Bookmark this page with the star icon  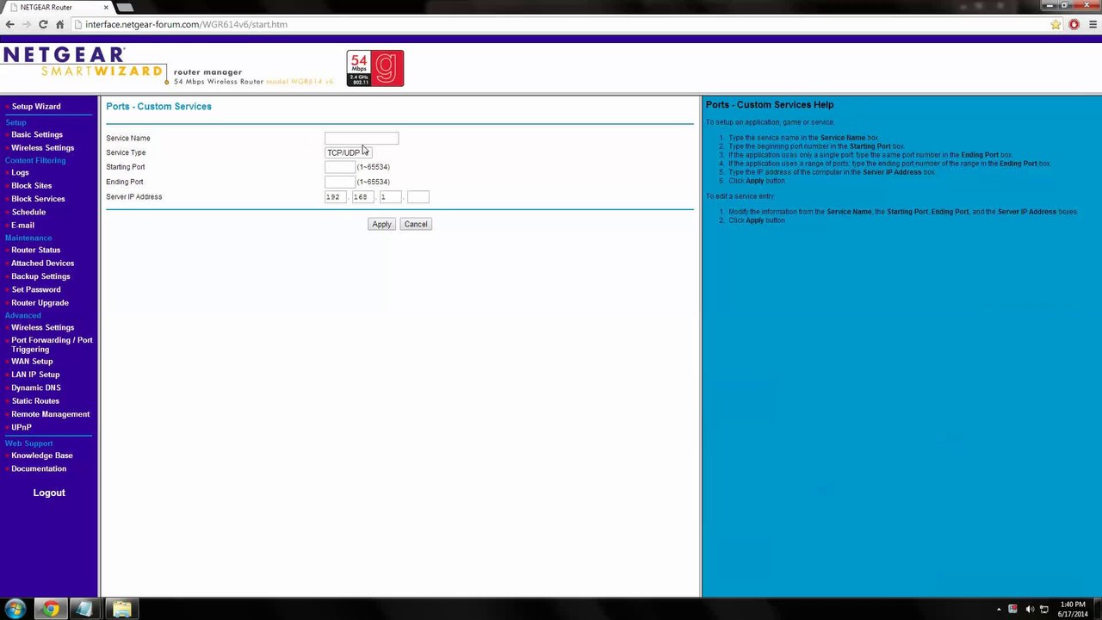pos(1056,24)
